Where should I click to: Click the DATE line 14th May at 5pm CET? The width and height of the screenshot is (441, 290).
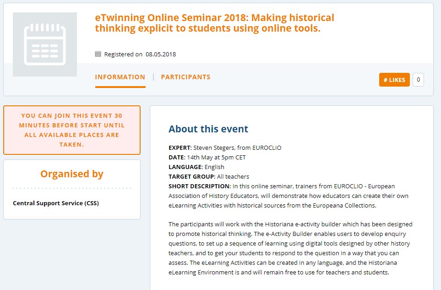tap(207, 157)
